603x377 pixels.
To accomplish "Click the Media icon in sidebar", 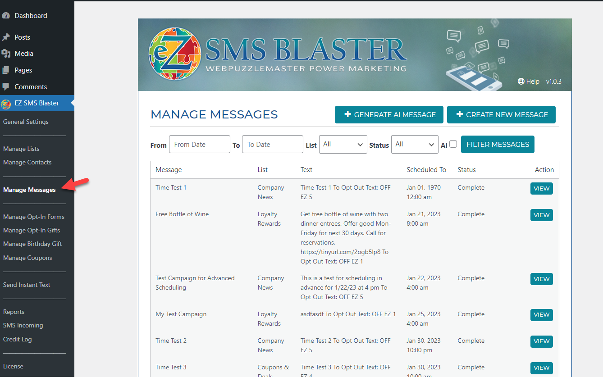I will [x=5, y=54].
